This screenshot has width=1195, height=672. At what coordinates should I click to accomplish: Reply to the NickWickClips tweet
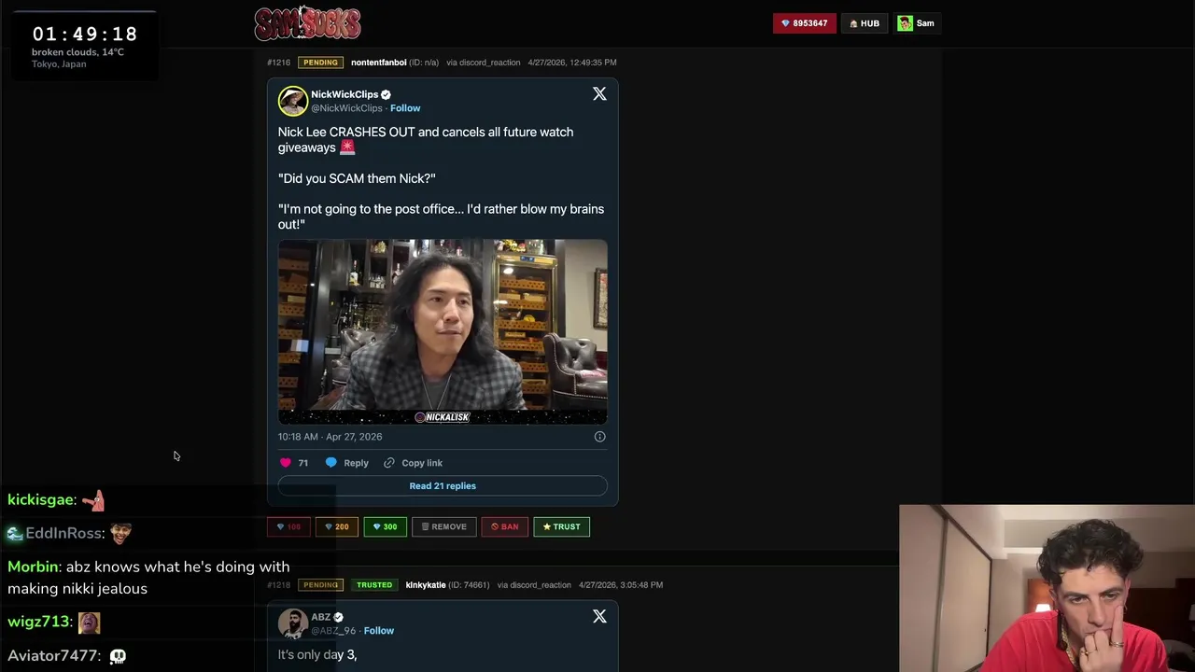pos(356,463)
